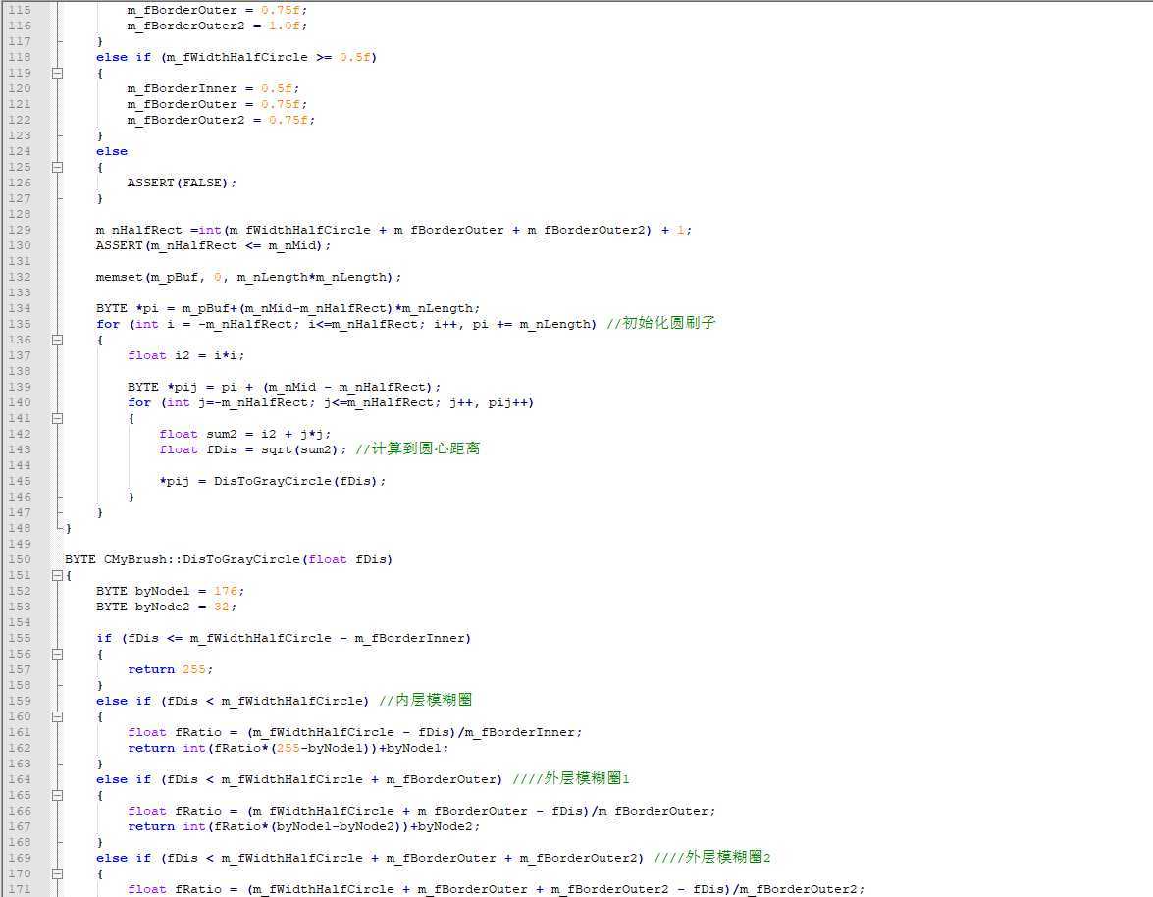
Task: Click on 'm_fBorderOuter2 = 1.0f;' line
Action: click(x=217, y=26)
